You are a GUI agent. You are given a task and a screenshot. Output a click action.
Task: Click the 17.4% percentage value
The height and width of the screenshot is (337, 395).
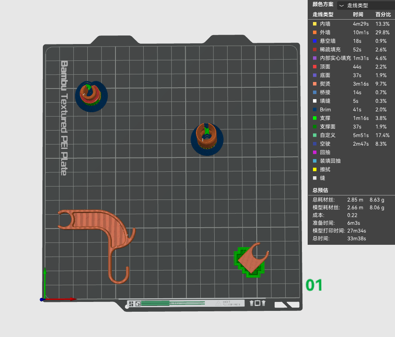[382, 135]
